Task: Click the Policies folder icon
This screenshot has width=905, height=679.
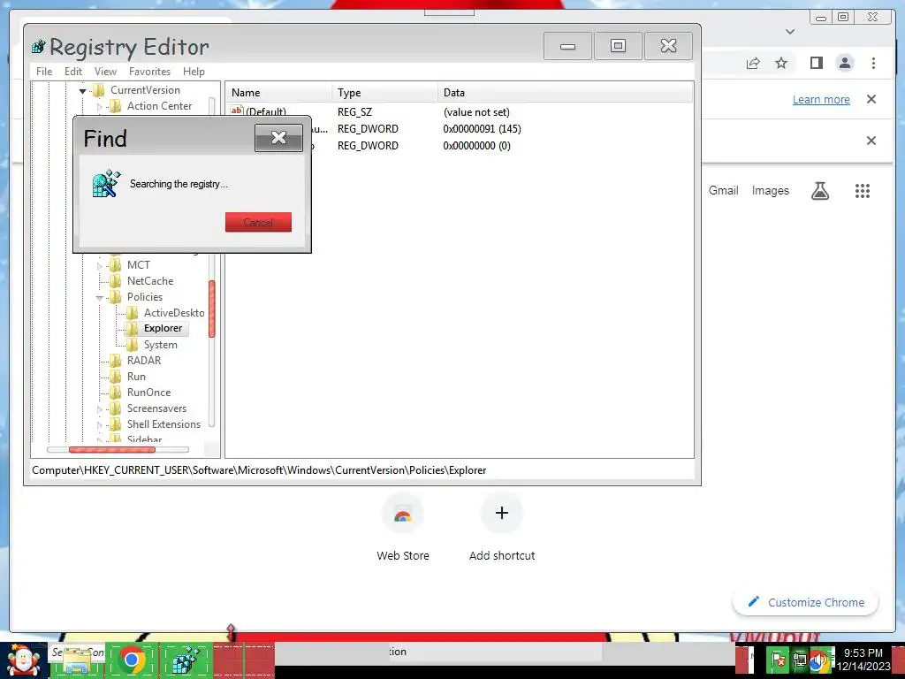Action: coord(116,297)
